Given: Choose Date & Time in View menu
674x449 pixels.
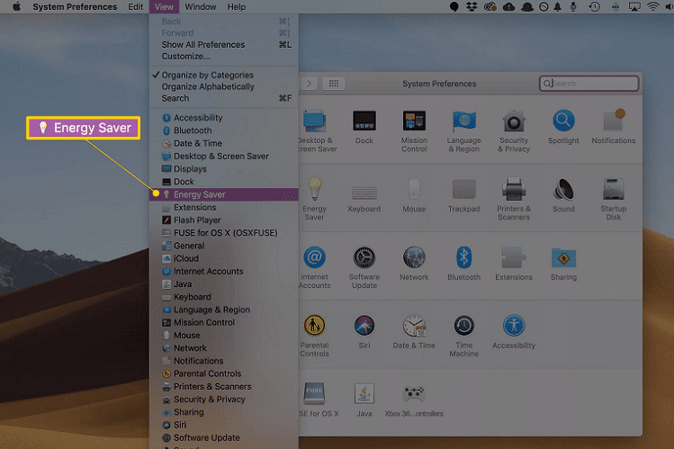Looking at the screenshot, I should click(x=224, y=143).
